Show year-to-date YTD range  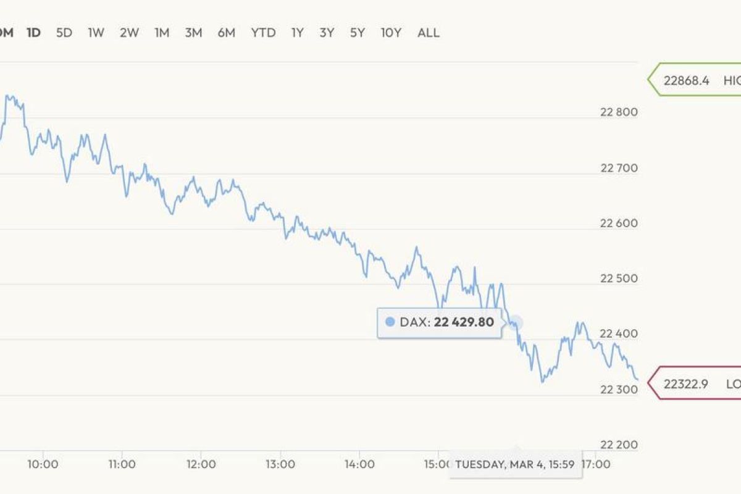263,33
